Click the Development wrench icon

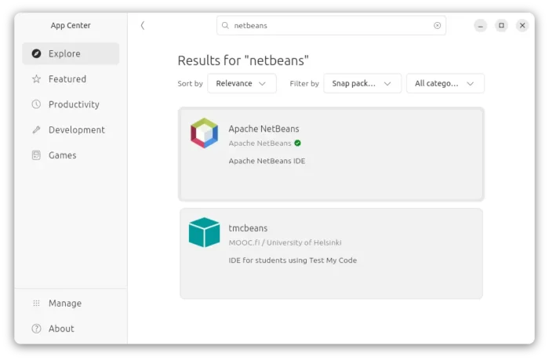[x=36, y=130]
